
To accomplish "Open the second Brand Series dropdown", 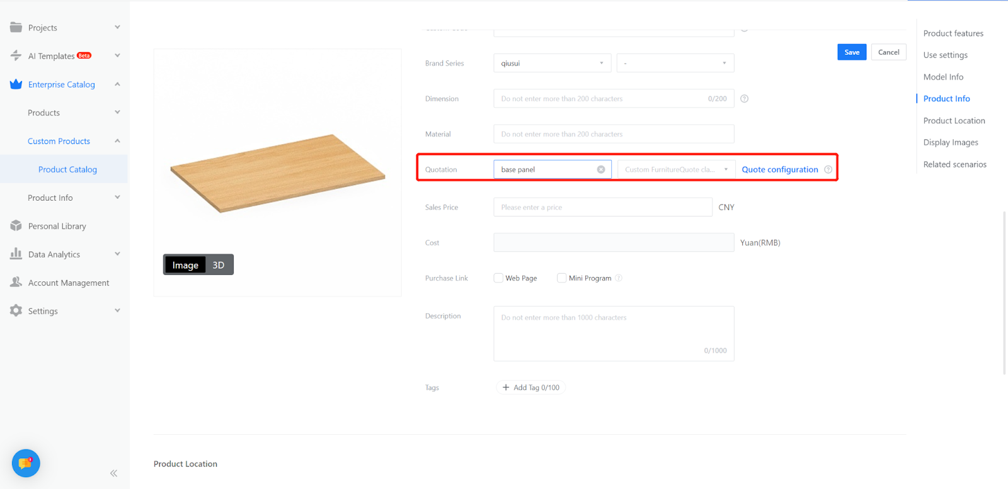I will [x=675, y=63].
